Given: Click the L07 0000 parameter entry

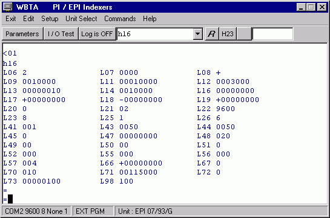Looking at the screenshot, I should [x=119, y=72].
